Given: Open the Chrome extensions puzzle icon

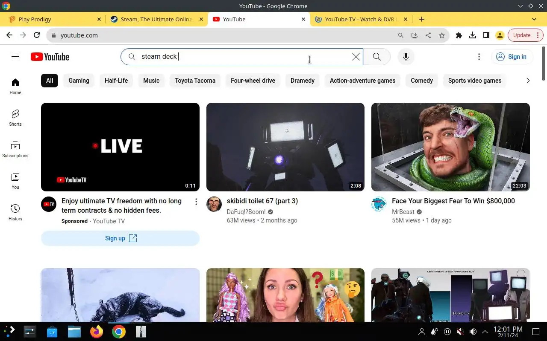Looking at the screenshot, I should [459, 35].
